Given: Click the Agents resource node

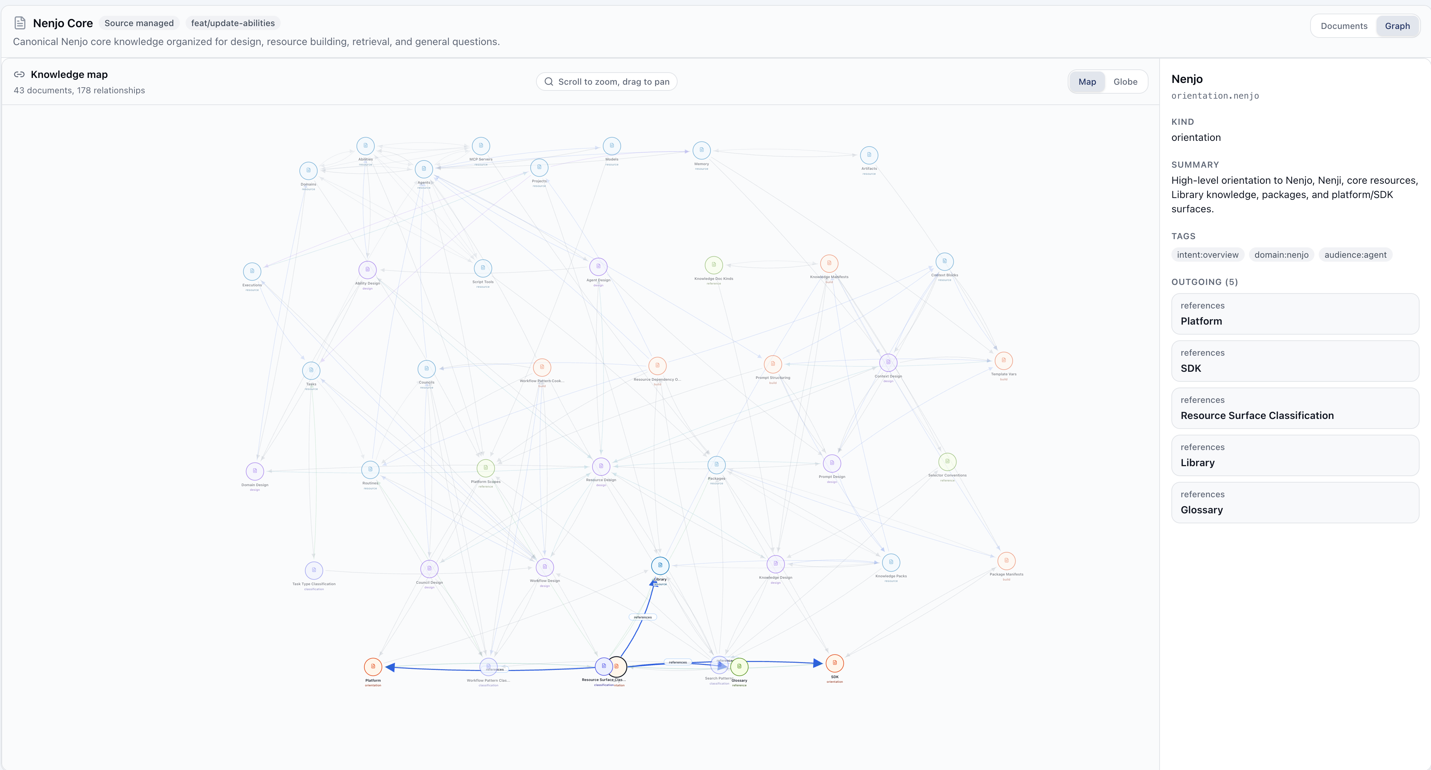Looking at the screenshot, I should pyautogui.click(x=424, y=169).
